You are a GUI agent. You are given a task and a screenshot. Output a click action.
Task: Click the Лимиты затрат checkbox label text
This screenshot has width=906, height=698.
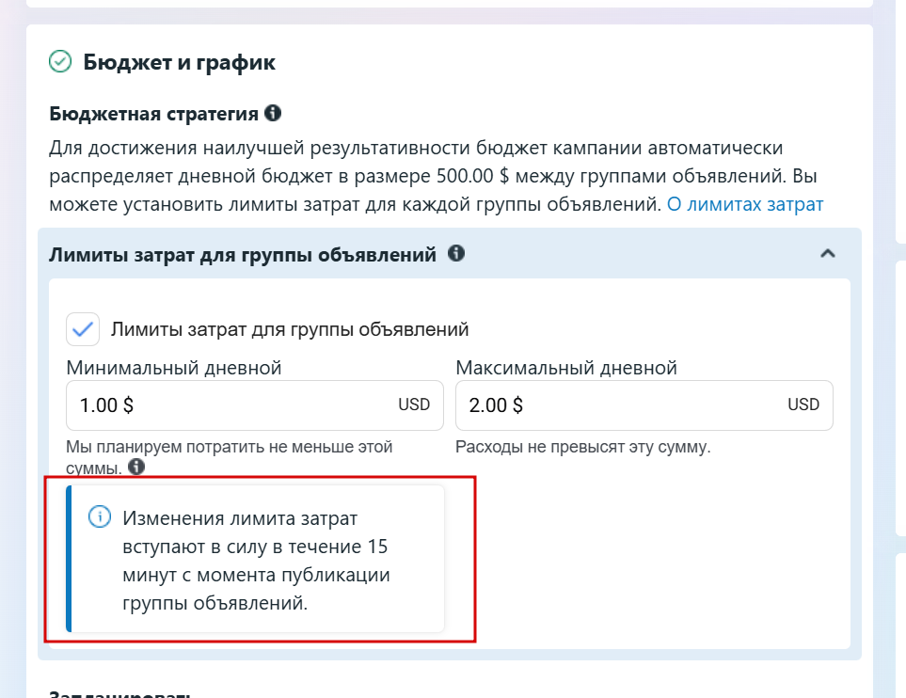click(290, 329)
